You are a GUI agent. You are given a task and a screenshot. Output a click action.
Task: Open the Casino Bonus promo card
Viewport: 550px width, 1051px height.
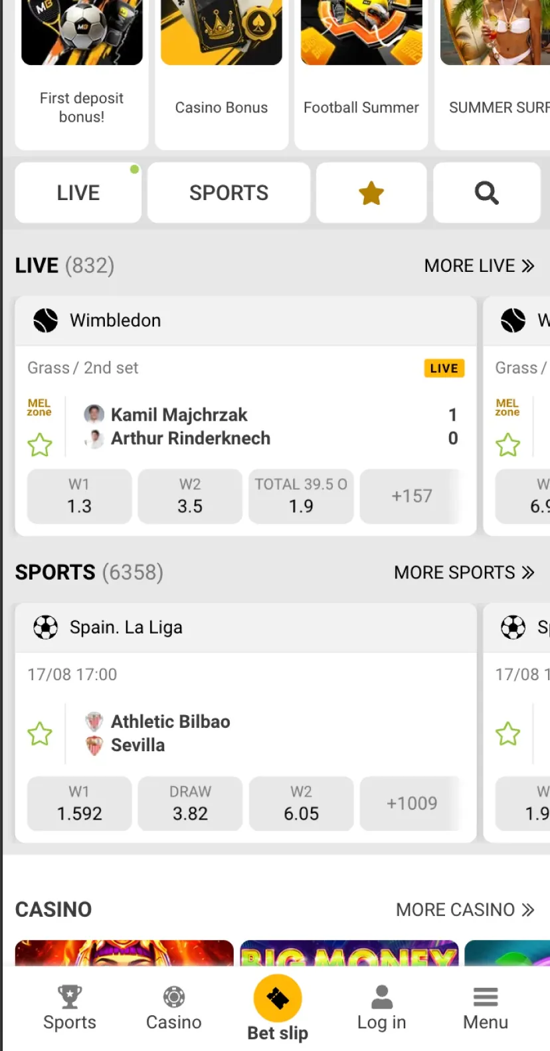[221, 73]
